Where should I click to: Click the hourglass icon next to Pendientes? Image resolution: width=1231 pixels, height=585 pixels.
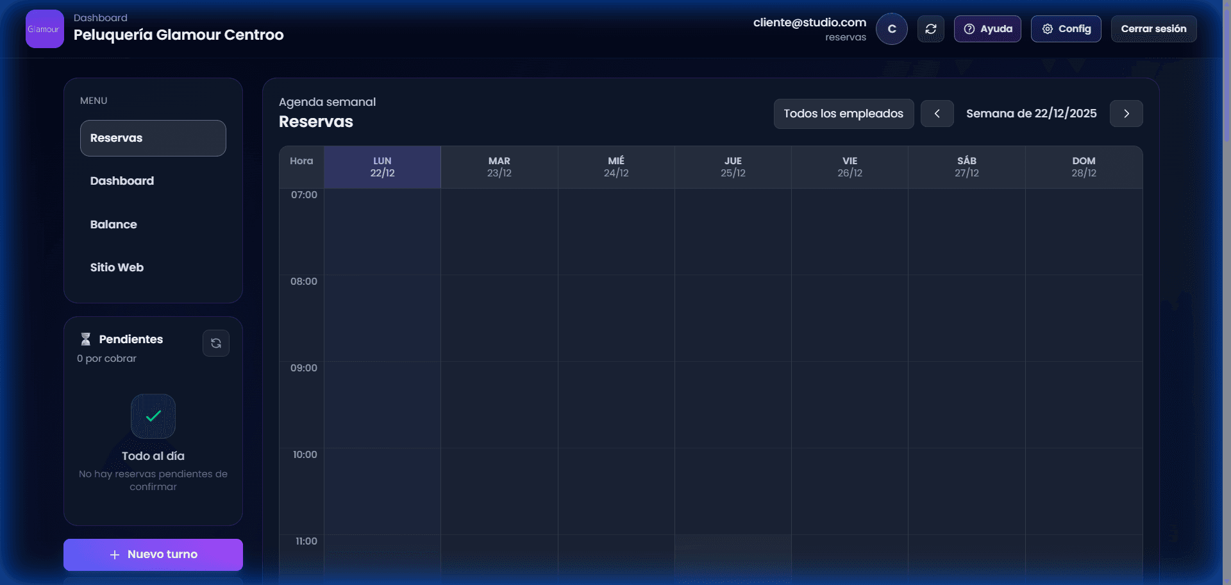click(x=85, y=339)
